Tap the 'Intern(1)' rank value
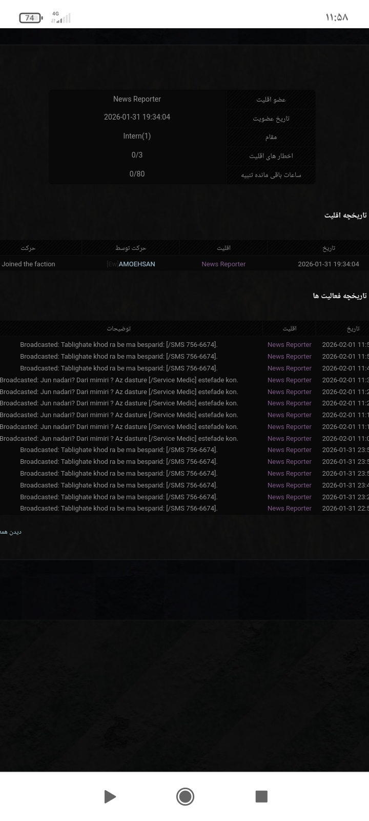The image size is (369, 821). point(137,136)
